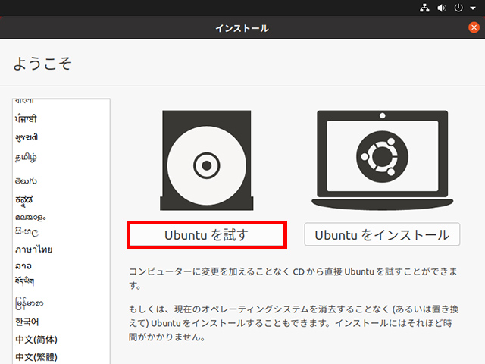Click the "Ubuntu を試す" button
The height and width of the screenshot is (364, 485).
(x=207, y=235)
